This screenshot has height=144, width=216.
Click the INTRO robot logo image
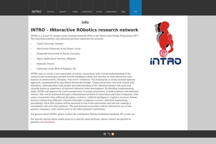click(166, 43)
